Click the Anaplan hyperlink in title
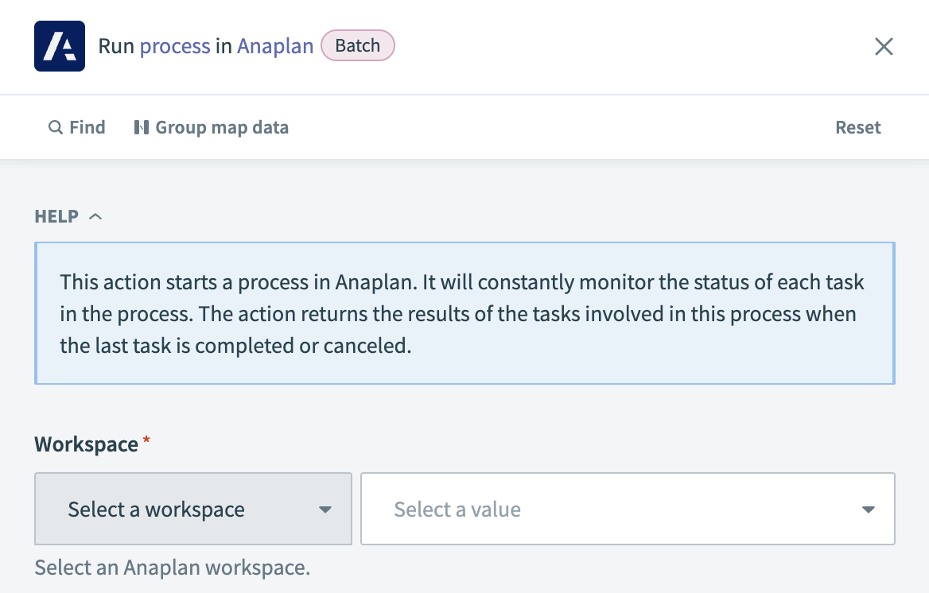This screenshot has height=593, width=929. tap(275, 46)
